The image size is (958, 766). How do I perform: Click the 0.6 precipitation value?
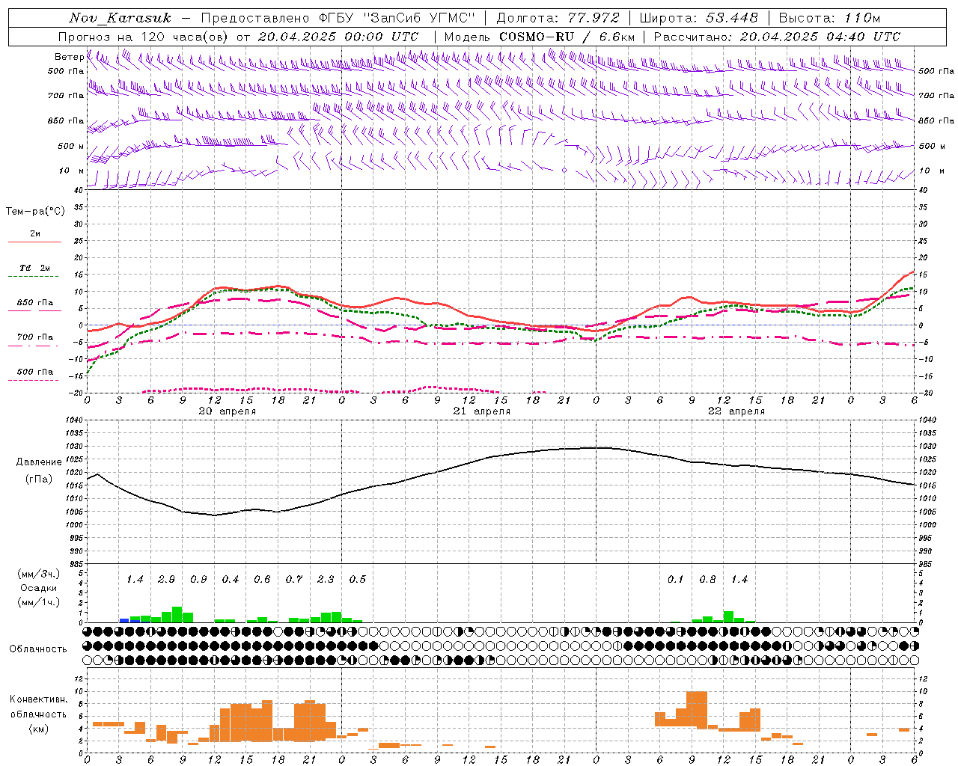pyautogui.click(x=262, y=580)
